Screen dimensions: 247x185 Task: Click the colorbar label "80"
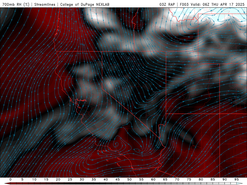pos(201,179)
